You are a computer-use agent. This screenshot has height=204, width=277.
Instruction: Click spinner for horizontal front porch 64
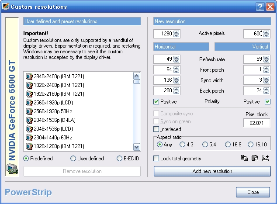(177, 69)
